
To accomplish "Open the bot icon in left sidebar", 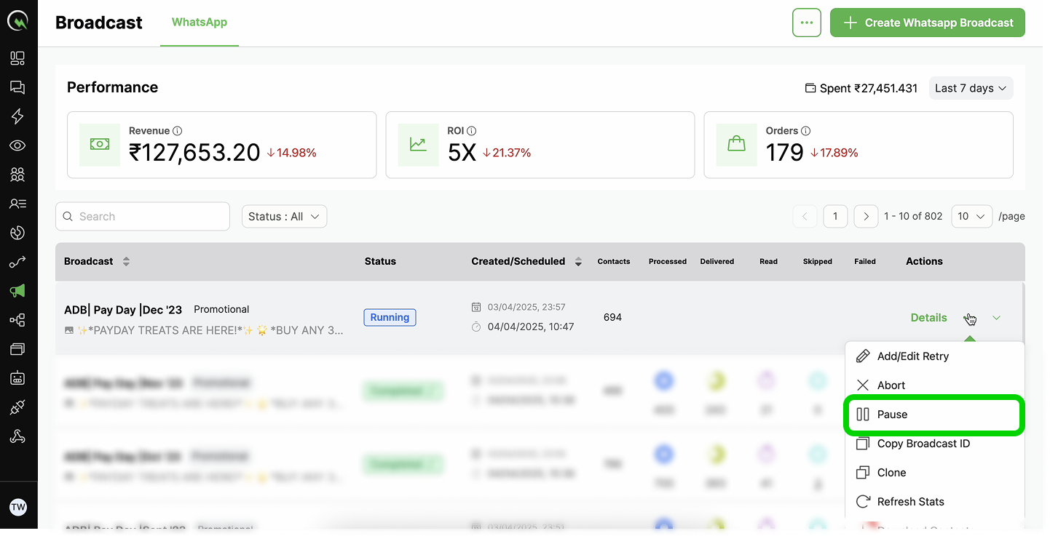I will click(17, 378).
